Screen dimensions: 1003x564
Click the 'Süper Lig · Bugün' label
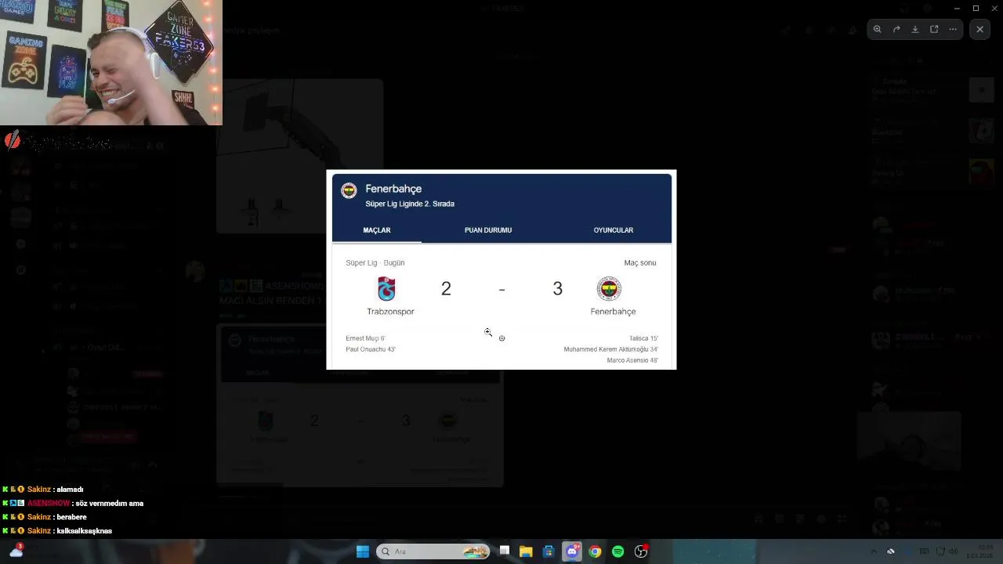pyautogui.click(x=375, y=263)
